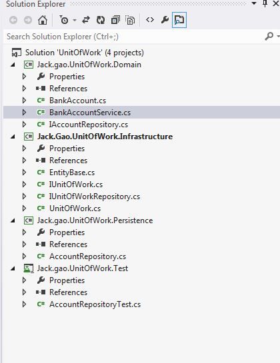Click the Refresh toolbar icon
The height and width of the screenshot is (363, 280).
pyautogui.click(x=101, y=20)
